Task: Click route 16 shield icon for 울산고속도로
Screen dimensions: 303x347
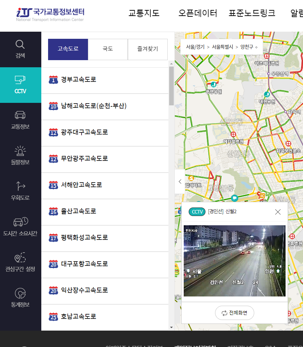Action: coord(53,211)
